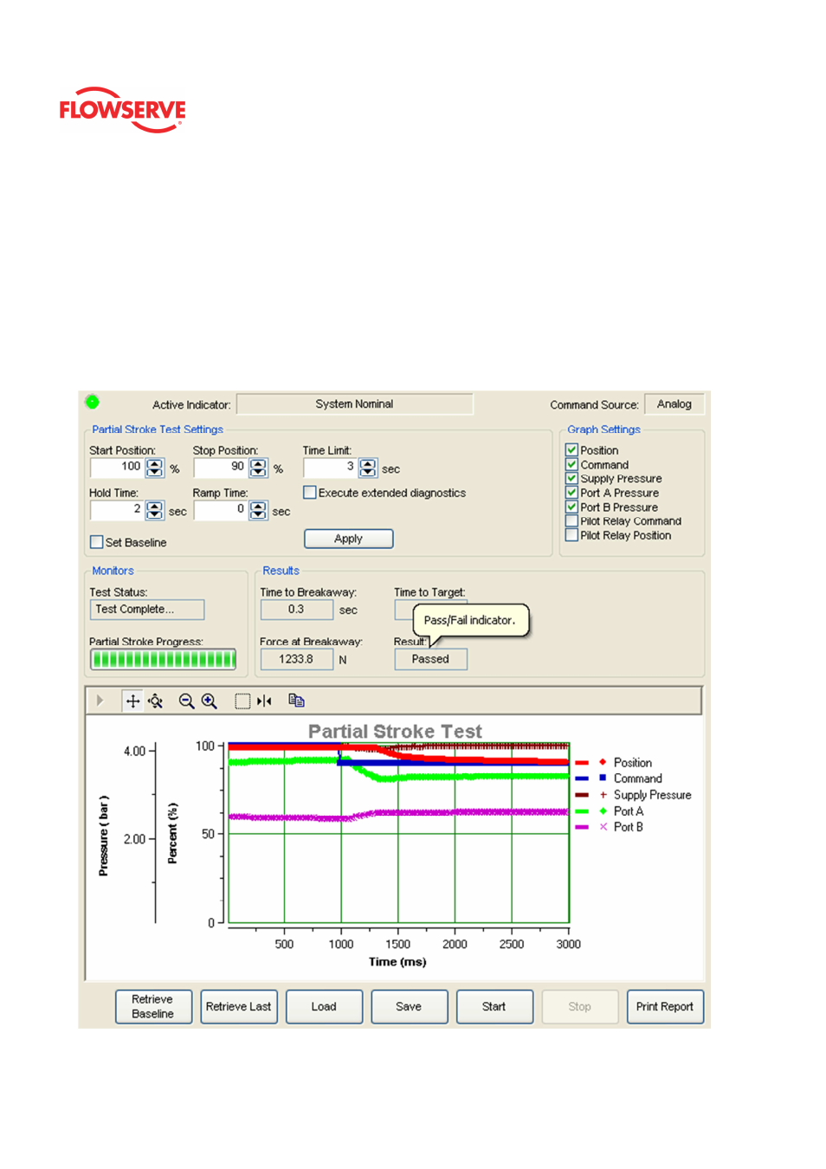Click the Percent (%) axis label
The image size is (826, 1169).
pos(172,833)
